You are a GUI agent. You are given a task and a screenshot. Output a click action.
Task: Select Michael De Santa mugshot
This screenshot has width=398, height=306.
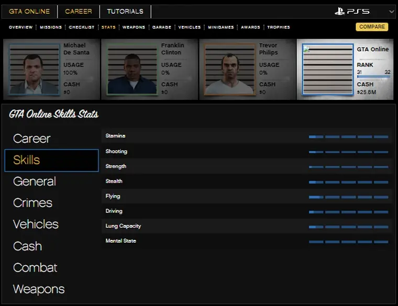point(35,70)
